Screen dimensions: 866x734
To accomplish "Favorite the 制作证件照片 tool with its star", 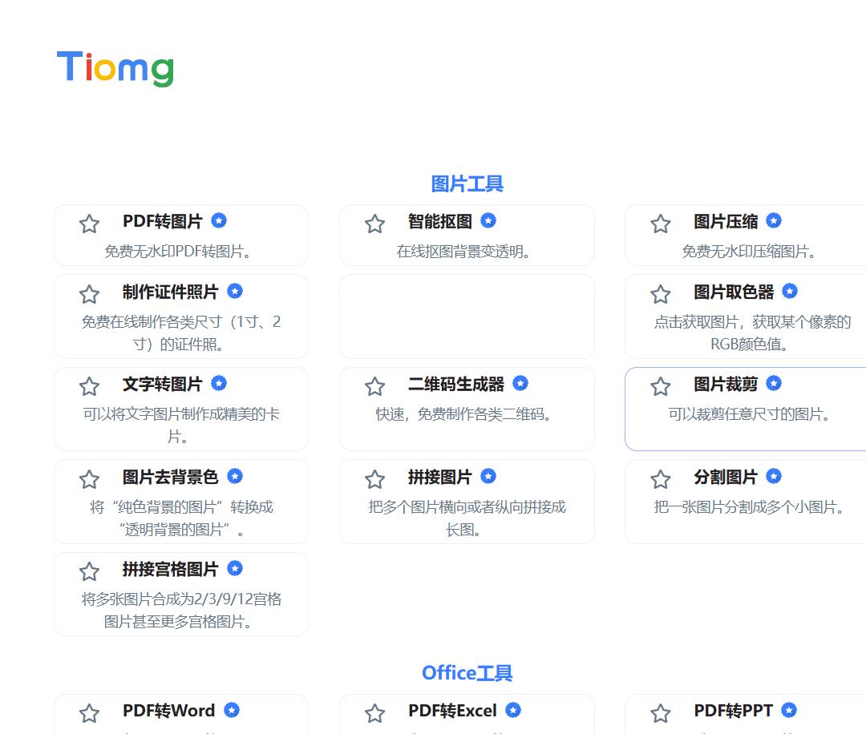I will (x=89, y=294).
